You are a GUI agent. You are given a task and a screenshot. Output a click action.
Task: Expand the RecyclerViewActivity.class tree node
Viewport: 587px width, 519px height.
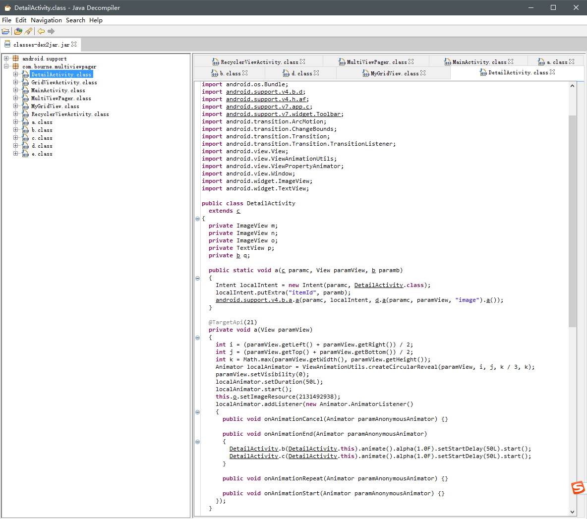tap(16, 114)
